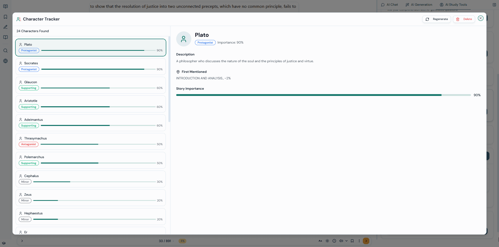The height and width of the screenshot is (247, 499).
Task: Close the Character Tracker dialog
Action: (481, 18)
